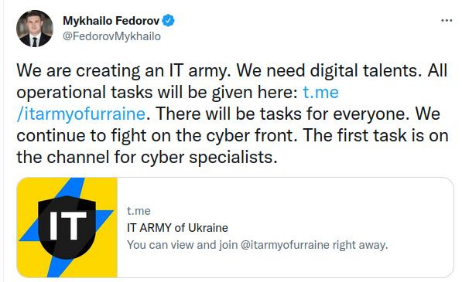This screenshot has width=462, height=282.
Task: Click the channel for cyber specialists line
Action: [x=147, y=157]
